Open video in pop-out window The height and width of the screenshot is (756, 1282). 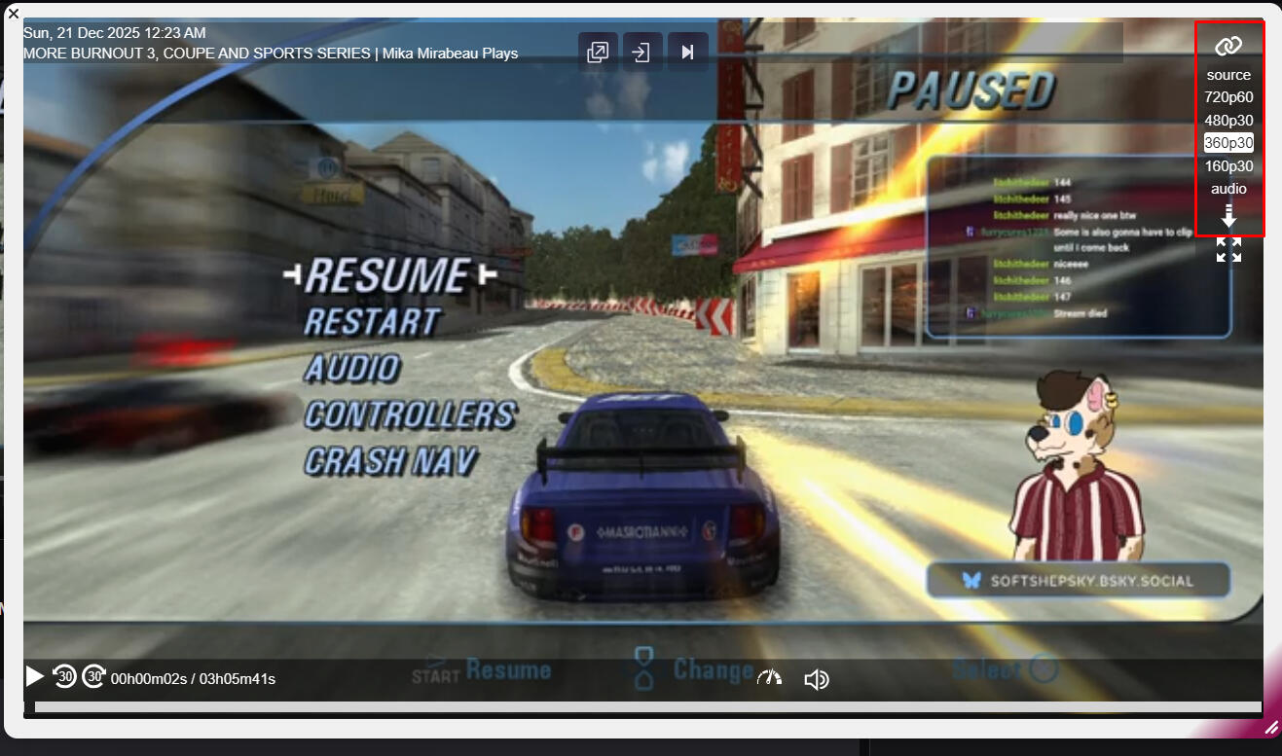[598, 52]
